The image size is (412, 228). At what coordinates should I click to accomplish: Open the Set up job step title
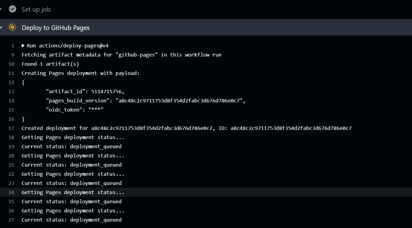pyautogui.click(x=36, y=9)
